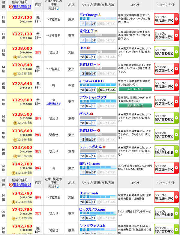
Task: Click the P point icon in the Joshin web row
Action: tap(13, 202)
